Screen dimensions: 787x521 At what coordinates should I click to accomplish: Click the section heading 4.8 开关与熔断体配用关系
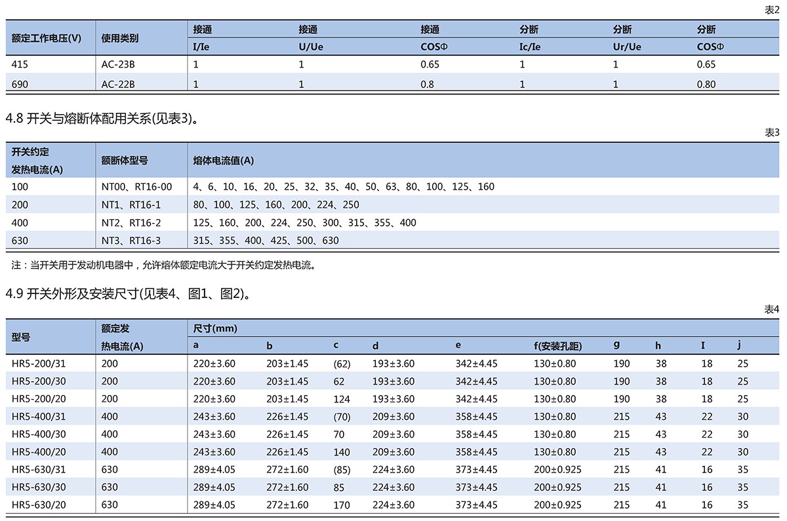coord(102,118)
